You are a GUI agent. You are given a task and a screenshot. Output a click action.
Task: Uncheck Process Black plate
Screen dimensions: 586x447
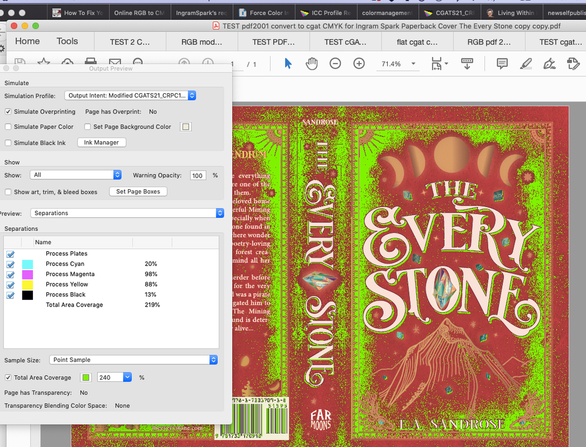[11, 295]
